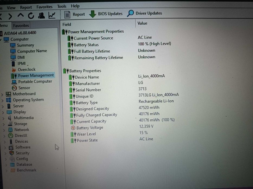Click the Forward navigation arrow
Screen dimensions: 253x189
[x=10, y=16]
